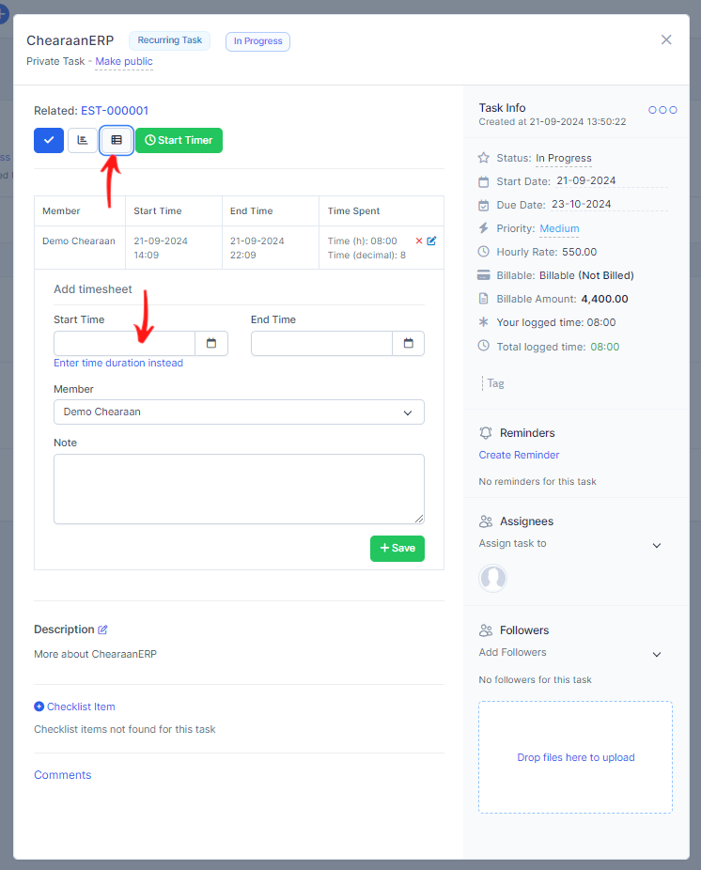Click into the Note text area
Viewport: 701px width, 870px height.
239,489
